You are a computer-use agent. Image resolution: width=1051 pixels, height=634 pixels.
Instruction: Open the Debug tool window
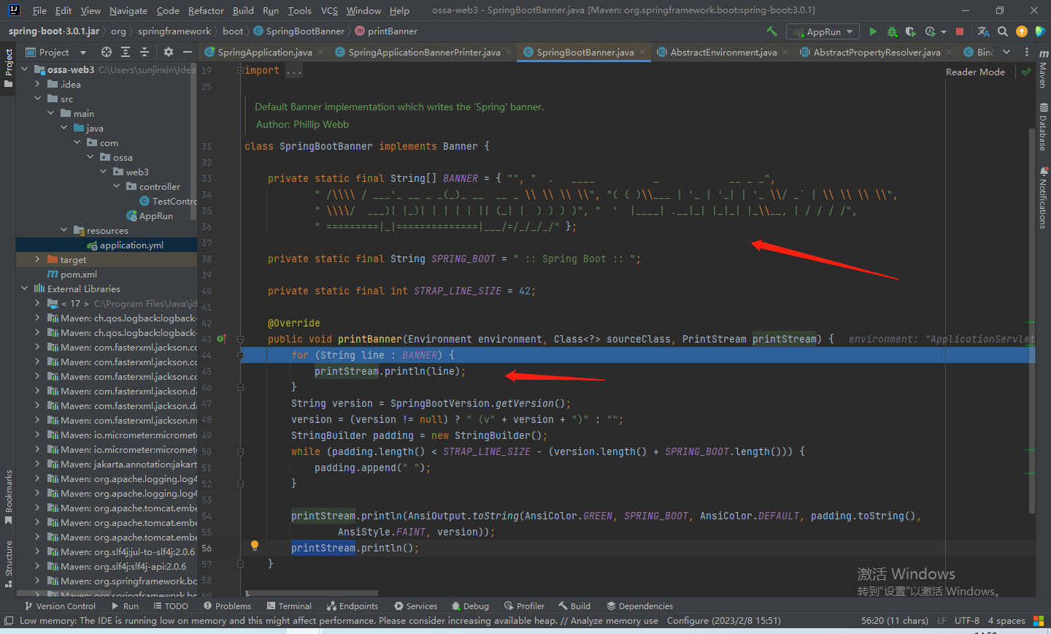pyautogui.click(x=470, y=606)
